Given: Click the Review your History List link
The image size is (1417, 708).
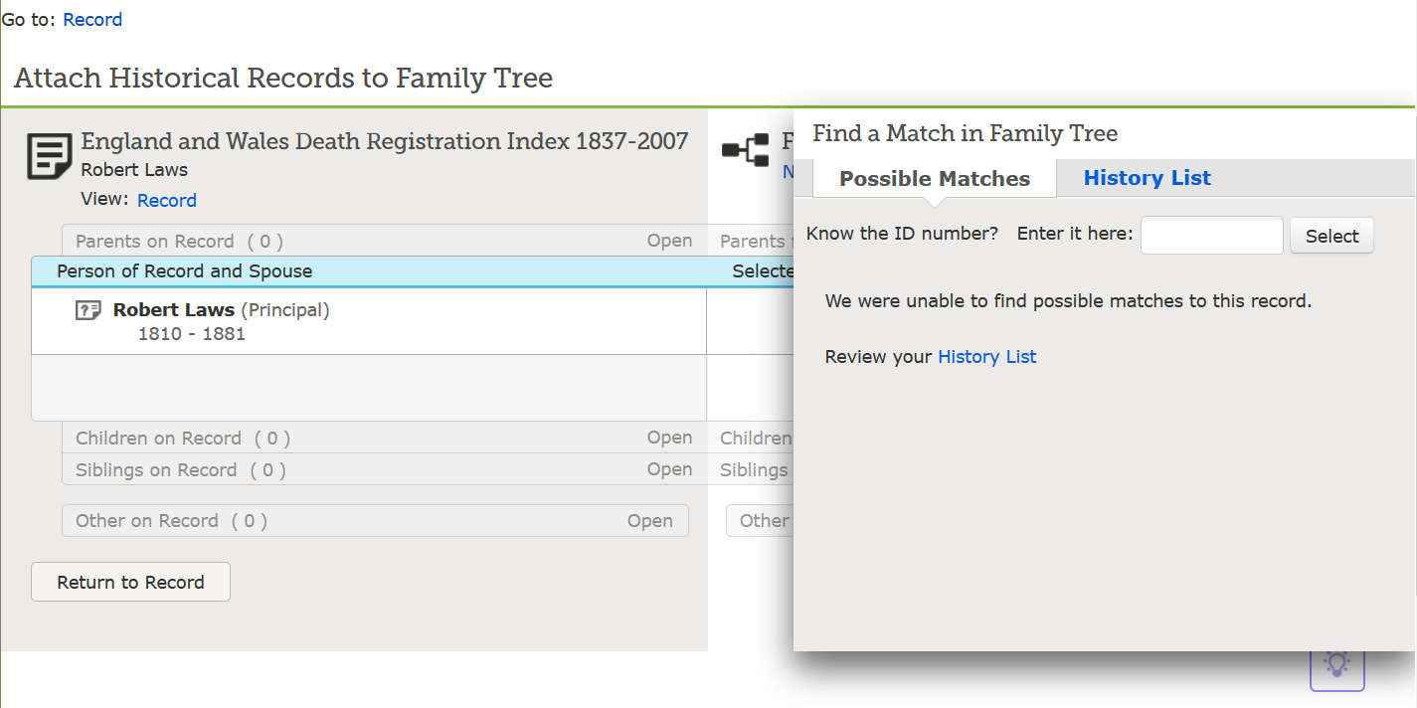Looking at the screenshot, I should tap(986, 356).
